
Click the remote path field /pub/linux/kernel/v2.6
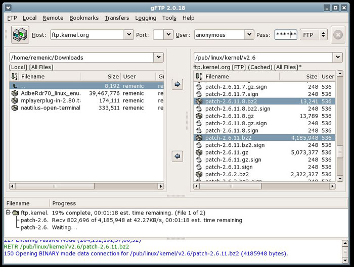[263, 58]
